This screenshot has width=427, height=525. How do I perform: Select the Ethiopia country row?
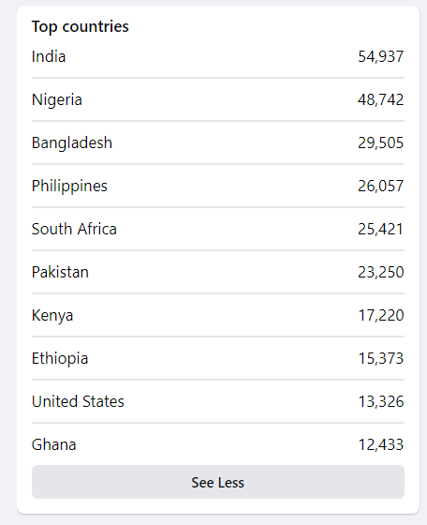tap(218, 358)
